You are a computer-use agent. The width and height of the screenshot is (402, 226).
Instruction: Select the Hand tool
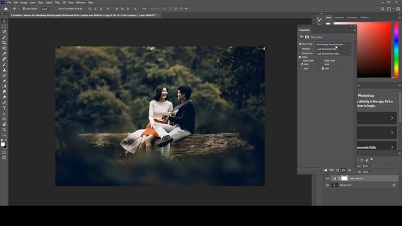point(4,124)
